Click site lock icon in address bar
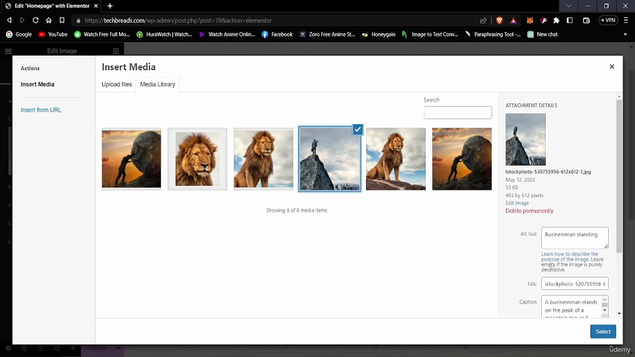 point(78,20)
